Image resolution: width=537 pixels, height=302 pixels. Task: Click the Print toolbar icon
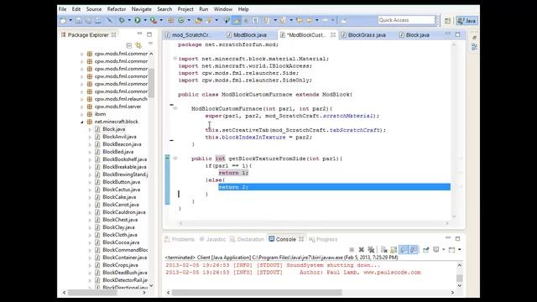[x=98, y=20]
